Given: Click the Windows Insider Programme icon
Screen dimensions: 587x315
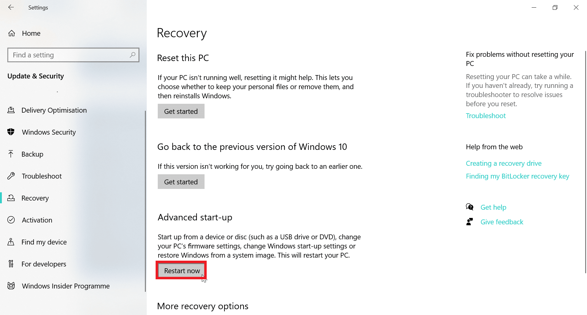Looking at the screenshot, I should pos(11,286).
